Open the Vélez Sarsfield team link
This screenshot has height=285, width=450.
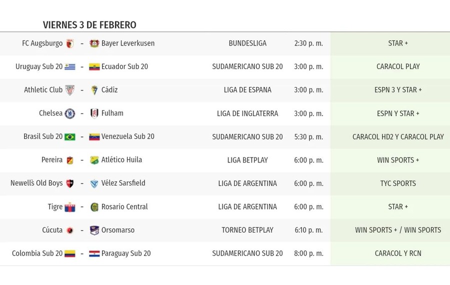coord(123,183)
